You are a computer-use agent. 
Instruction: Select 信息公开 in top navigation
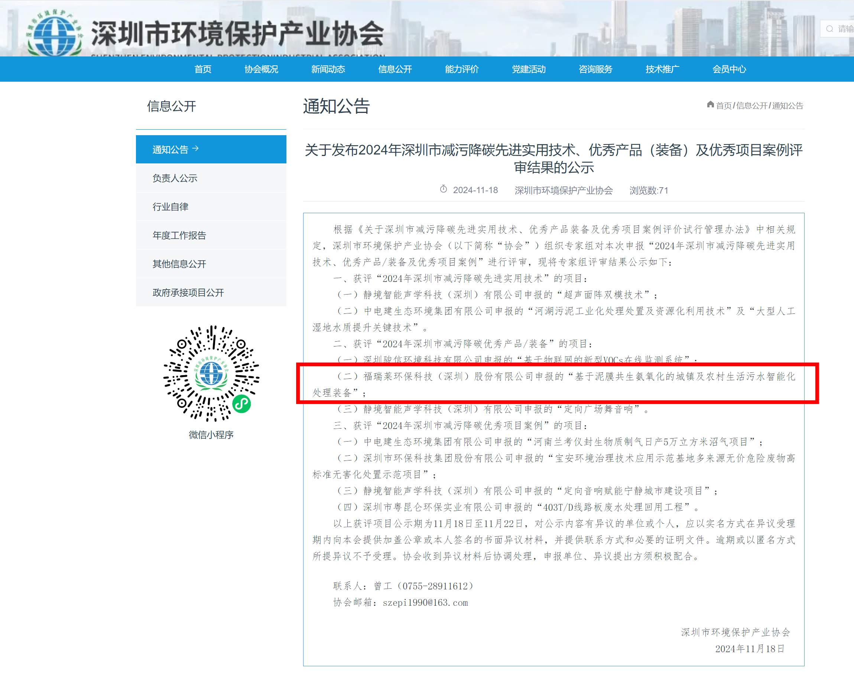[x=395, y=69]
